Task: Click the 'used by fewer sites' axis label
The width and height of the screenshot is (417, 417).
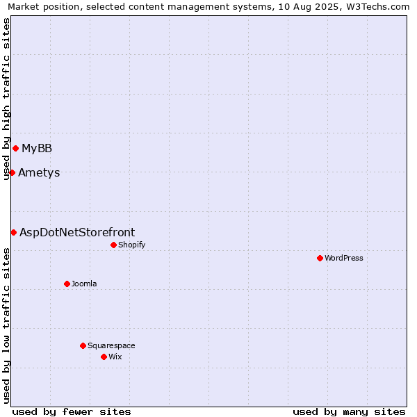Action: [72, 412]
